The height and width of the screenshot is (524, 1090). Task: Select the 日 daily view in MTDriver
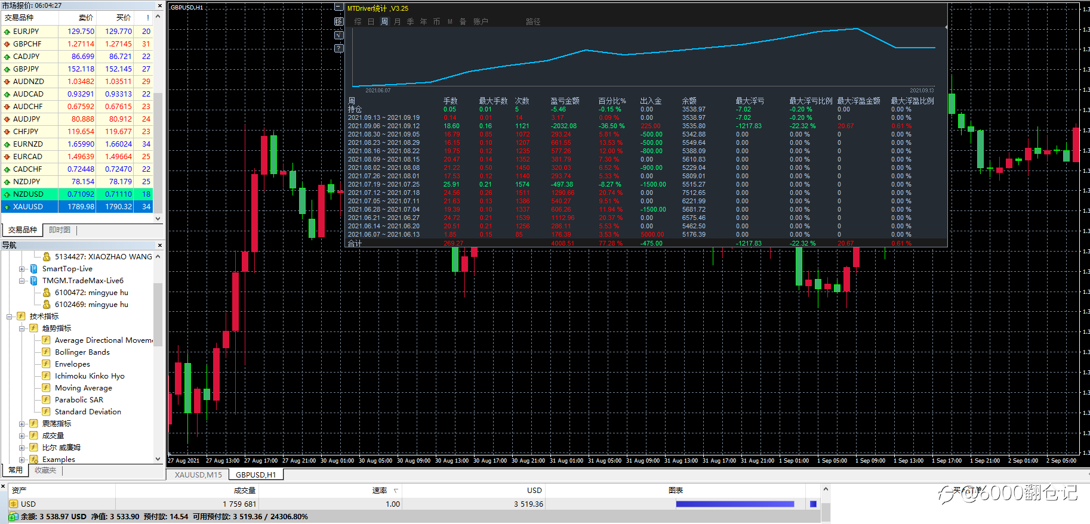(371, 21)
